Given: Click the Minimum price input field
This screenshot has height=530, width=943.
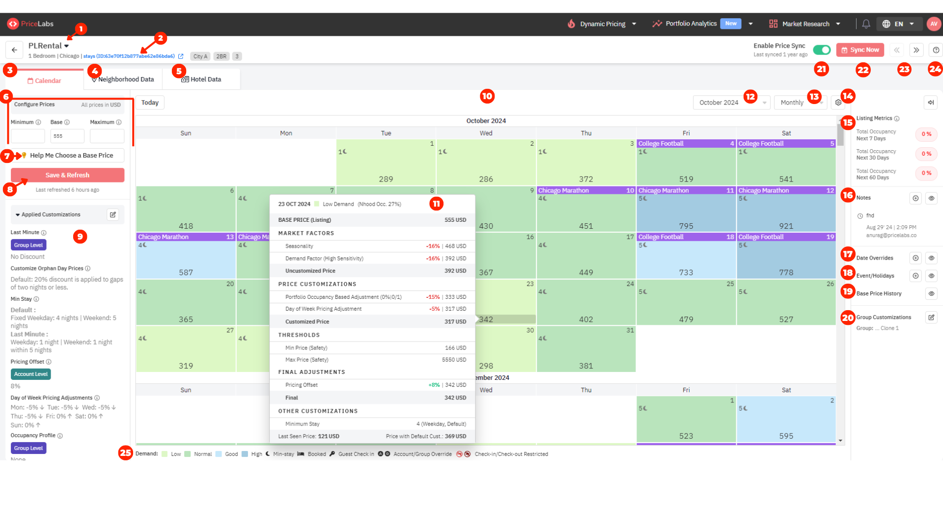Looking at the screenshot, I should [x=28, y=136].
